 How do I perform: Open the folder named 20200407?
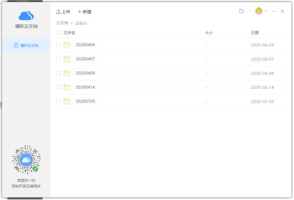85,59
